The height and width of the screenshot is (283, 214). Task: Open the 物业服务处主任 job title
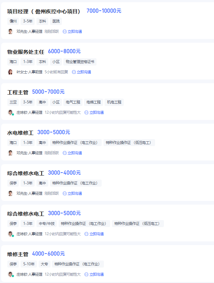tap(26, 52)
